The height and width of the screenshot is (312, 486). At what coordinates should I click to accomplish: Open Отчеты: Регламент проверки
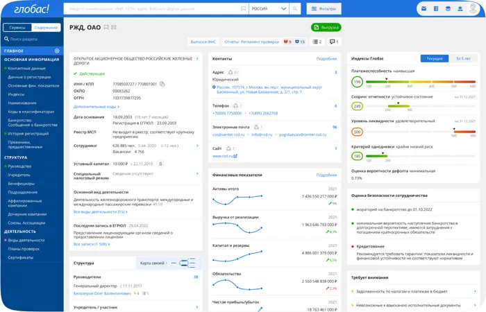pos(251,42)
